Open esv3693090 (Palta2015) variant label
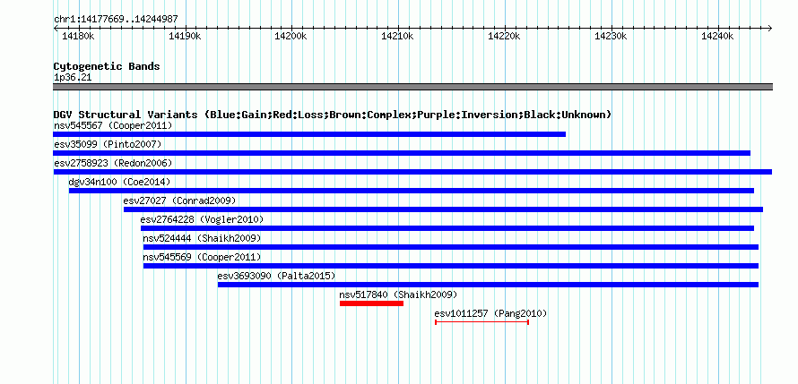 (x=276, y=276)
